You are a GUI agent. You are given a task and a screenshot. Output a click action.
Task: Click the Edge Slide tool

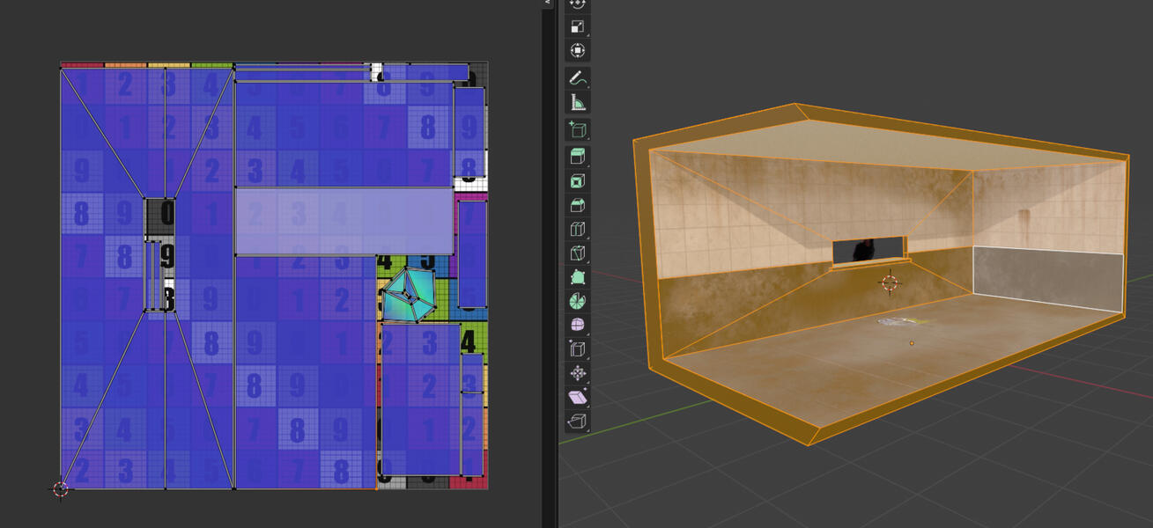[x=577, y=349]
